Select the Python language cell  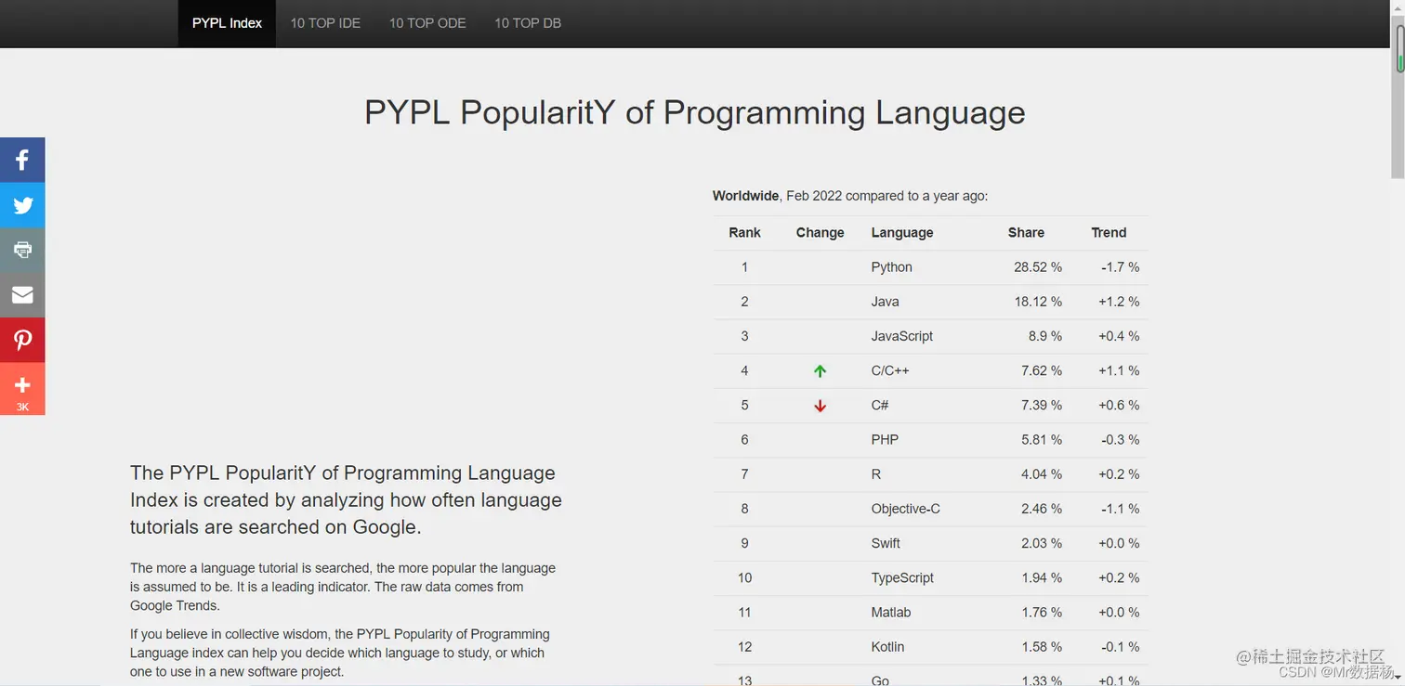pyautogui.click(x=892, y=267)
